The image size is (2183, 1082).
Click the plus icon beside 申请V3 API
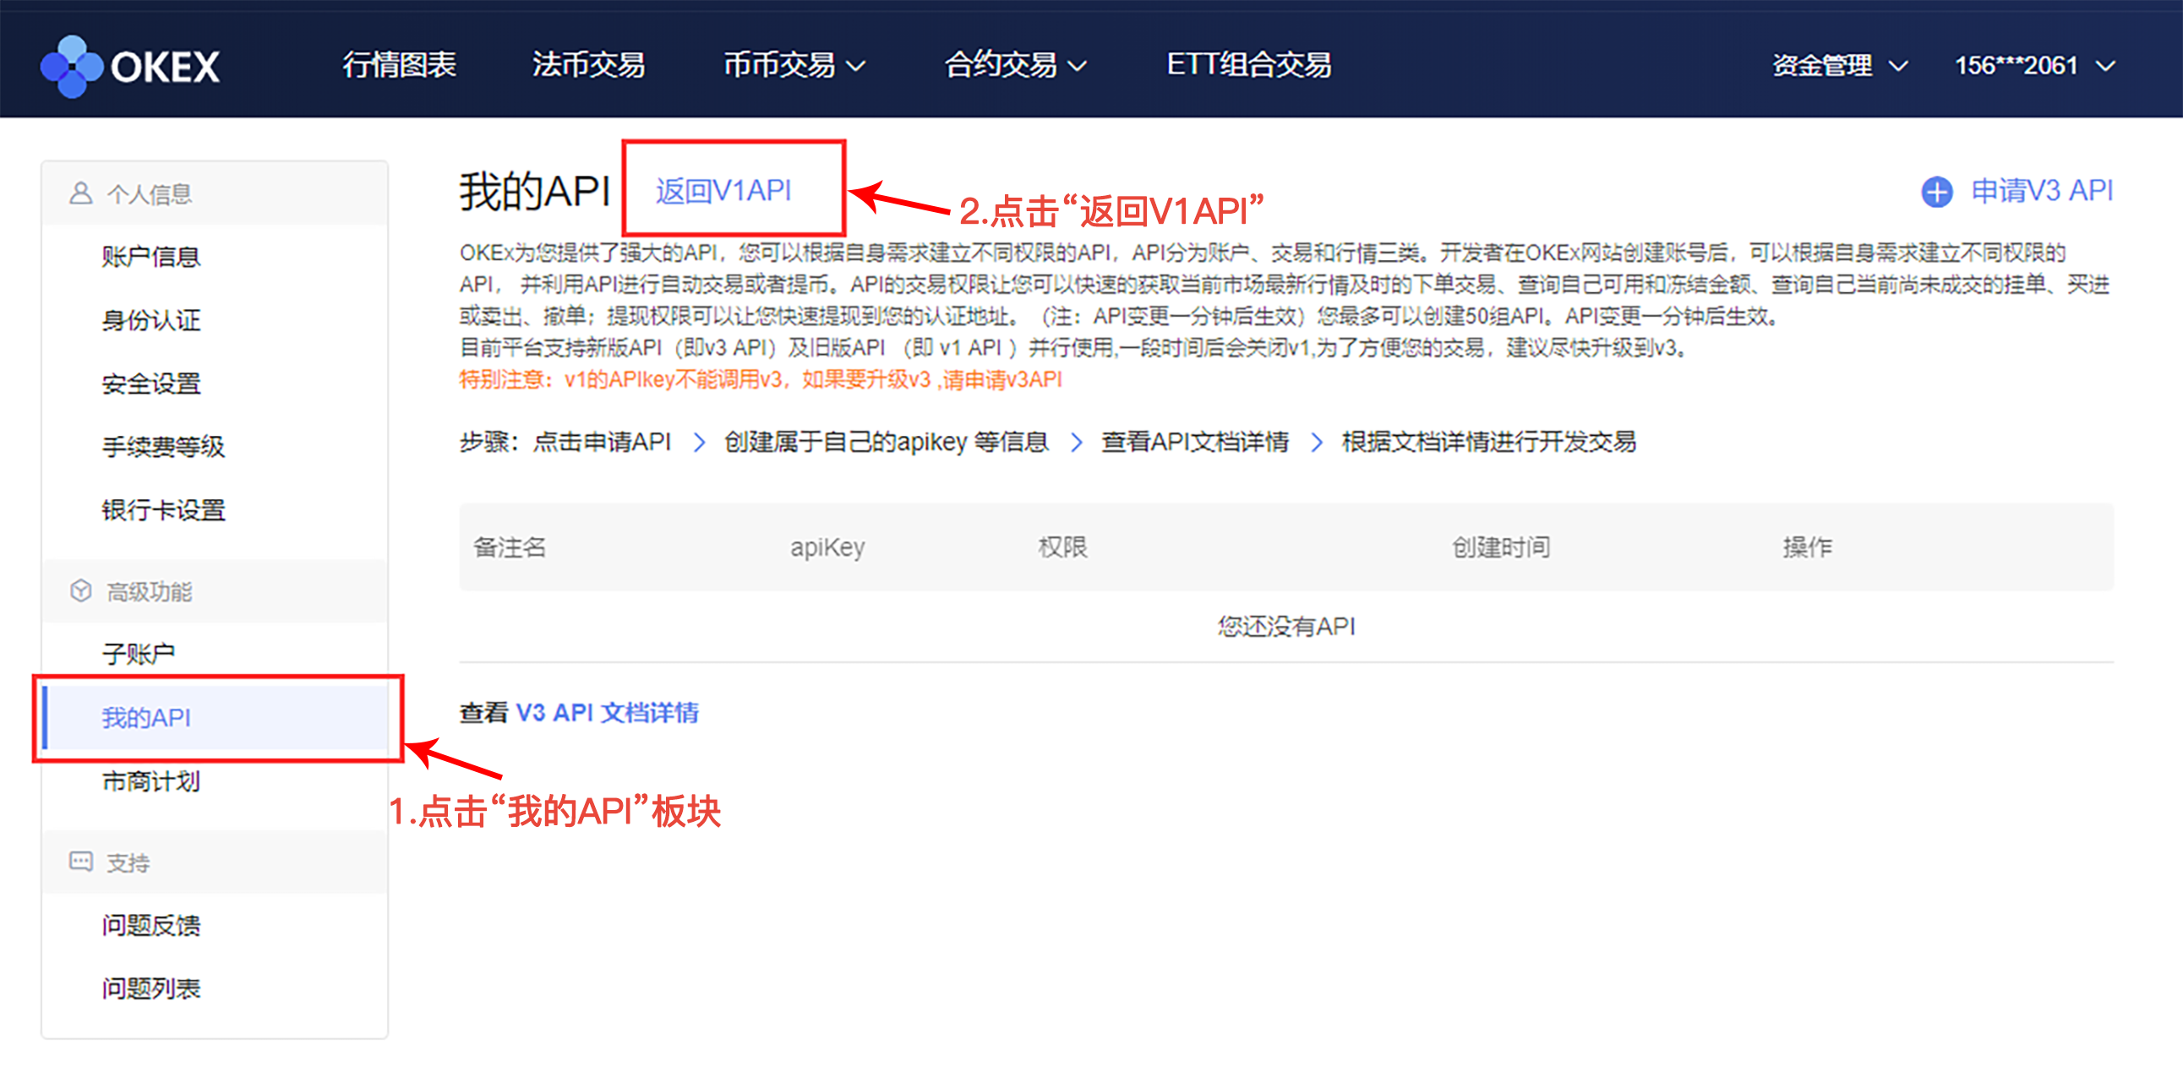pos(1937,192)
